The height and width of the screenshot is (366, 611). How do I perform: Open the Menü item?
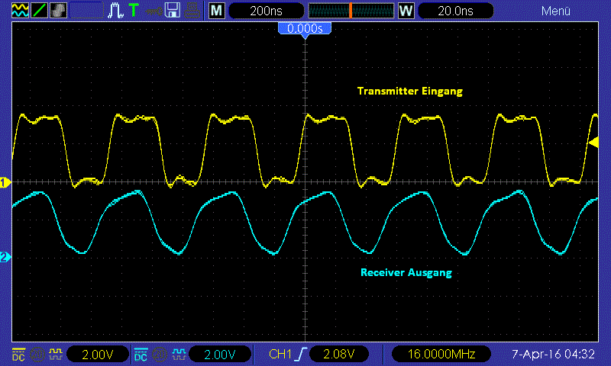coord(556,11)
